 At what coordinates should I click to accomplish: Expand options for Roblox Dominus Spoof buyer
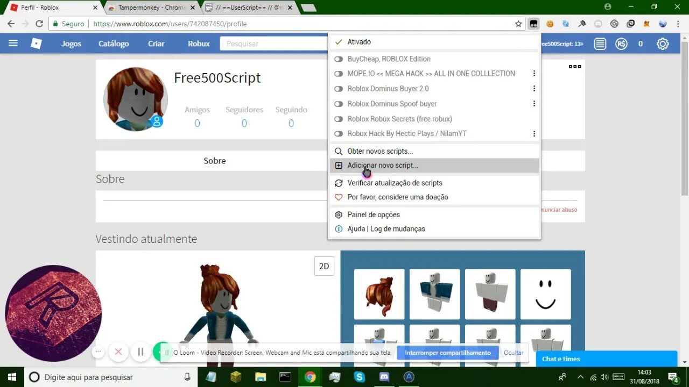coord(534,104)
